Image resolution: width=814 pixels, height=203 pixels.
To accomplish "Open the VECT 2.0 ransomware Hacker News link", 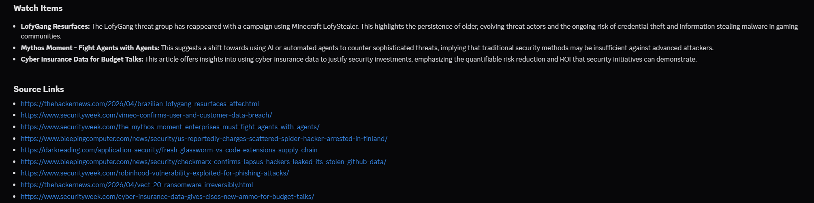I will coord(137,185).
